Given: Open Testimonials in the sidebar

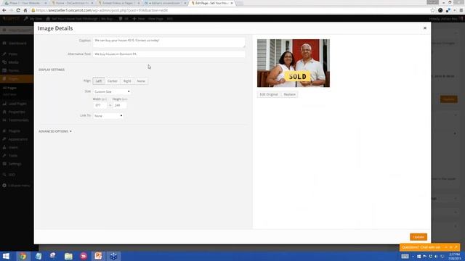Looking at the screenshot, I should click(x=18, y=120).
